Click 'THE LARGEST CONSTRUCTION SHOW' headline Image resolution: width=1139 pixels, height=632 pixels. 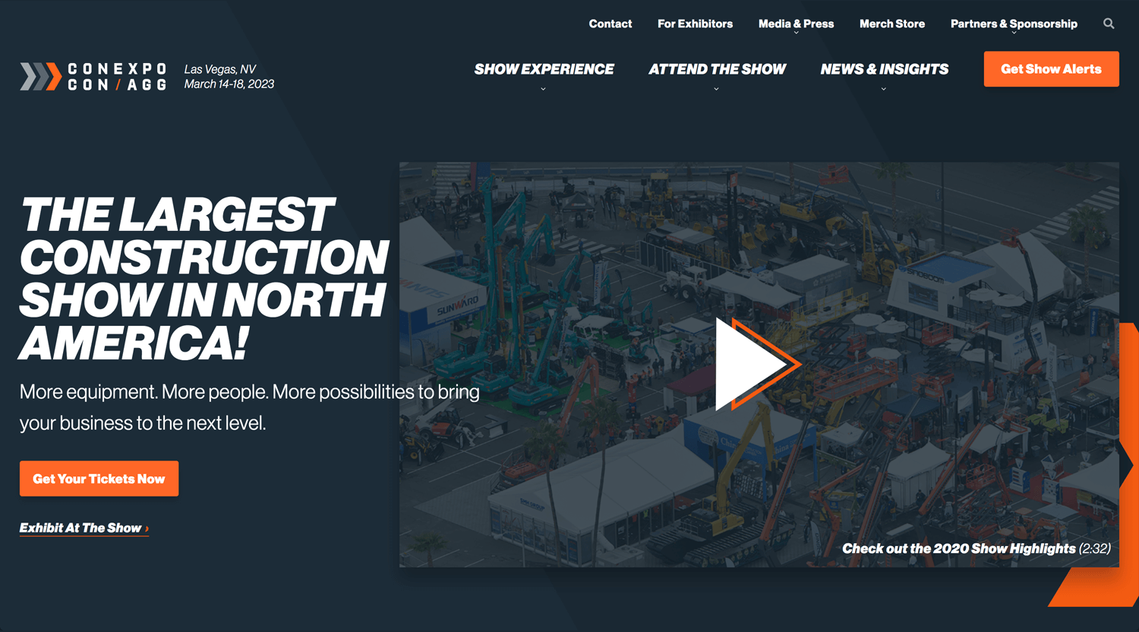[204, 278]
